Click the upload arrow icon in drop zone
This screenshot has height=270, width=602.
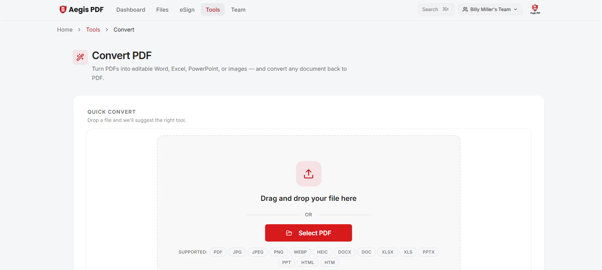pos(308,174)
